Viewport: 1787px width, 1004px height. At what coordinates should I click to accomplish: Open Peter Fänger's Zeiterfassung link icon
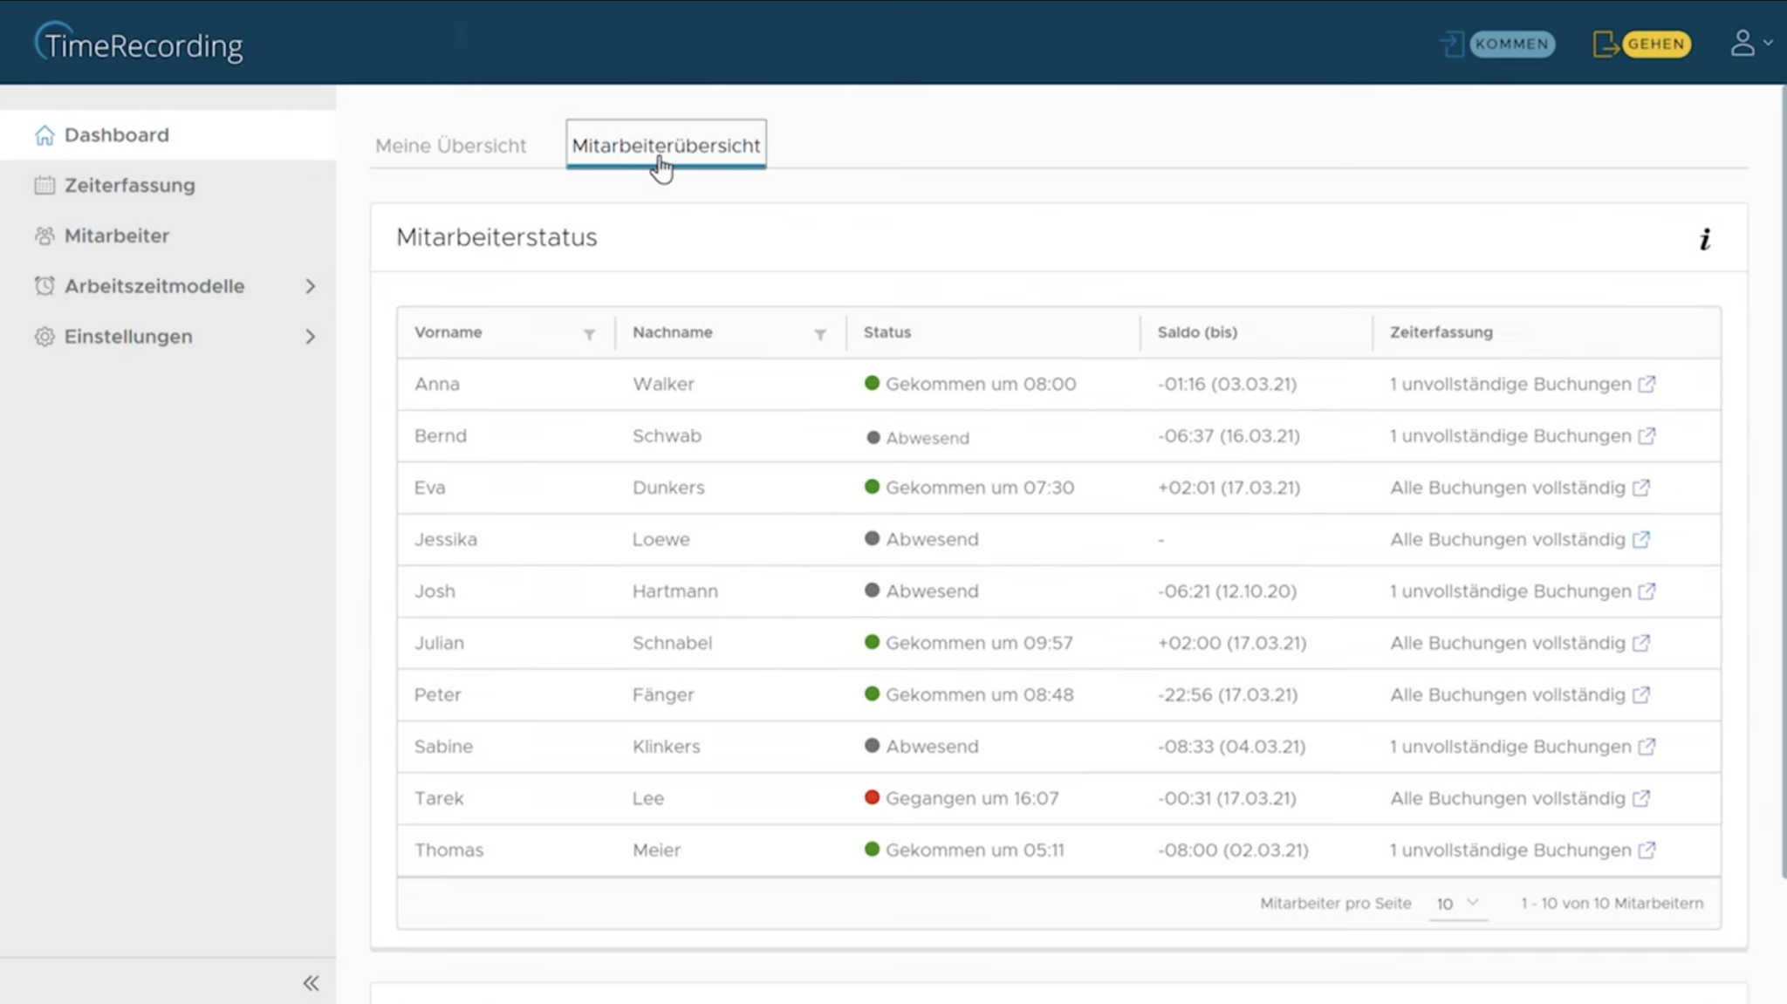click(x=1641, y=694)
